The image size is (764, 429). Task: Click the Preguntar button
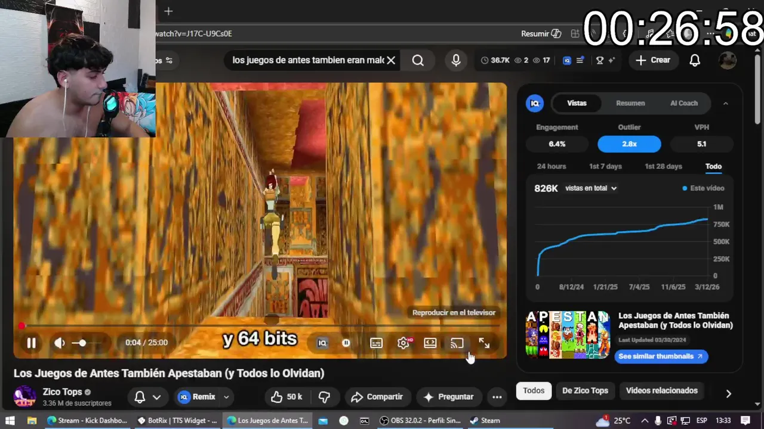click(x=448, y=397)
